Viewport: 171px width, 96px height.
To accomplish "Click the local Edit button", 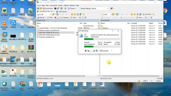I will 50,18.
